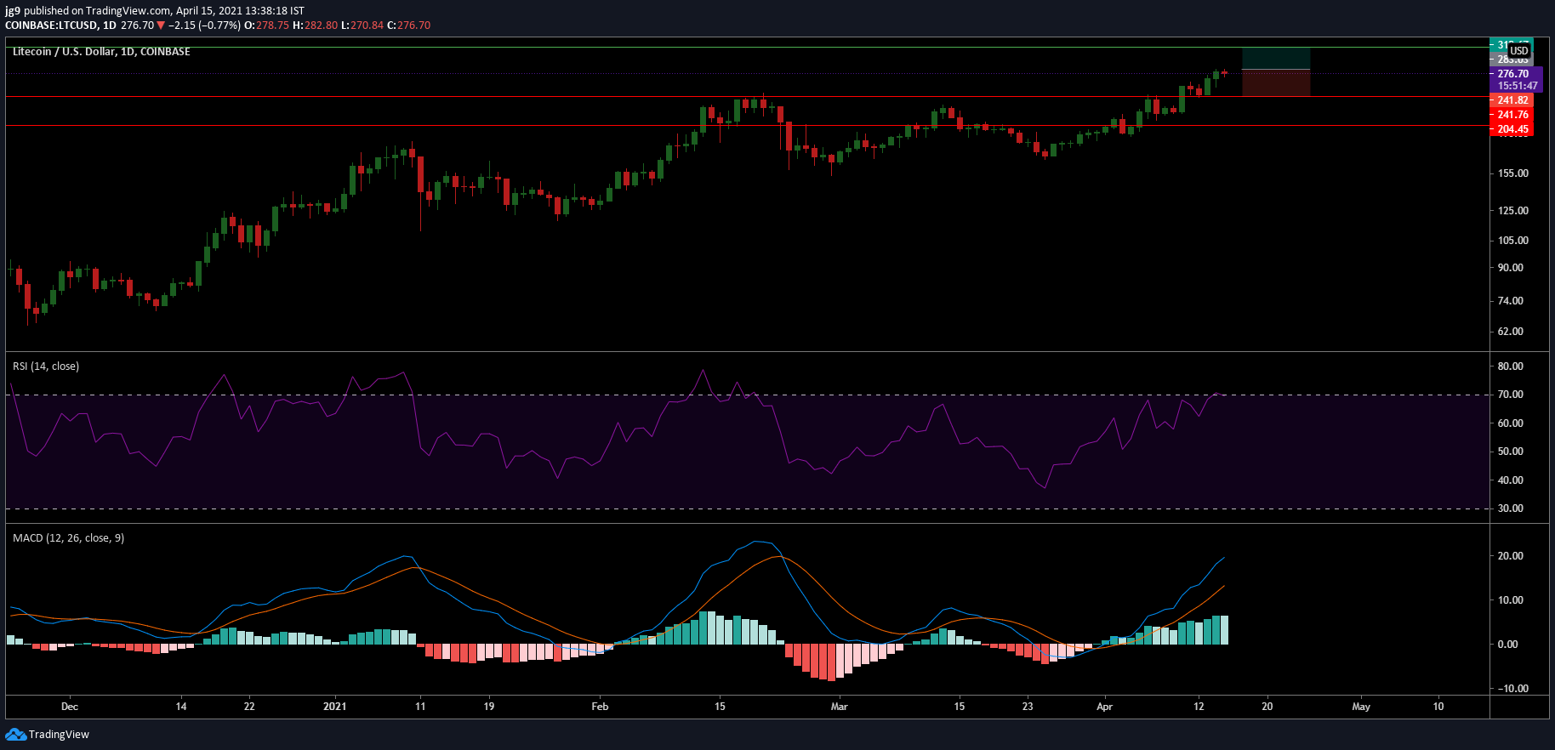The image size is (1555, 750).
Task: Select the red stop-loss zone of position
Action: [1275, 82]
